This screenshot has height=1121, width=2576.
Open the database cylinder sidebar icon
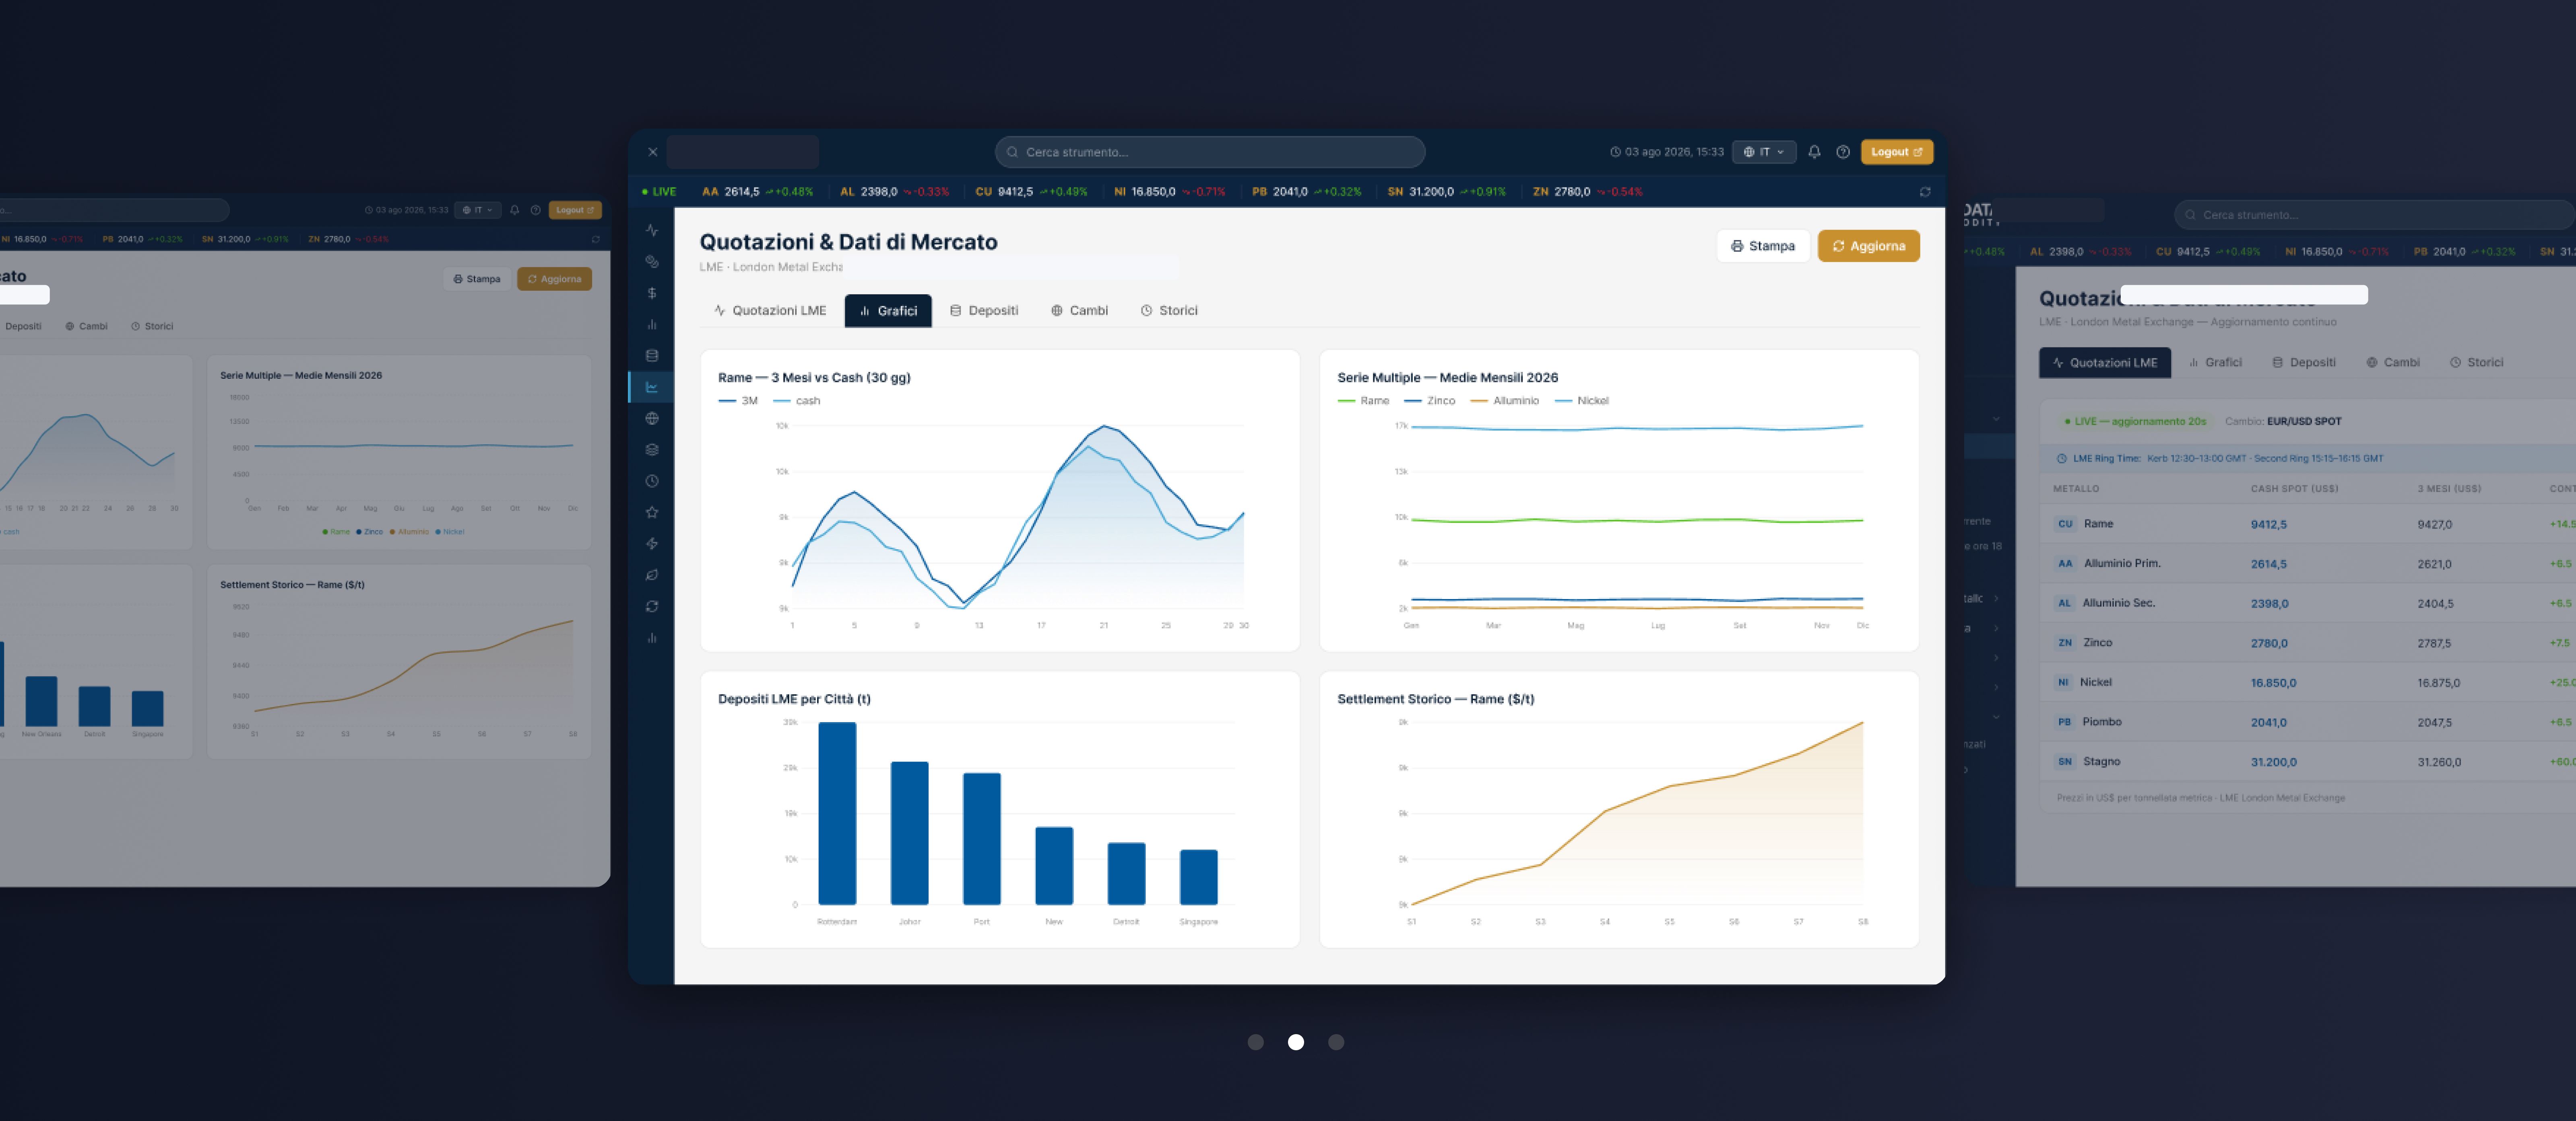tap(652, 356)
